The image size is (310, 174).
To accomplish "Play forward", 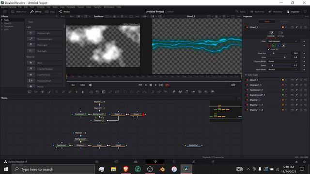I will pos(155,85).
